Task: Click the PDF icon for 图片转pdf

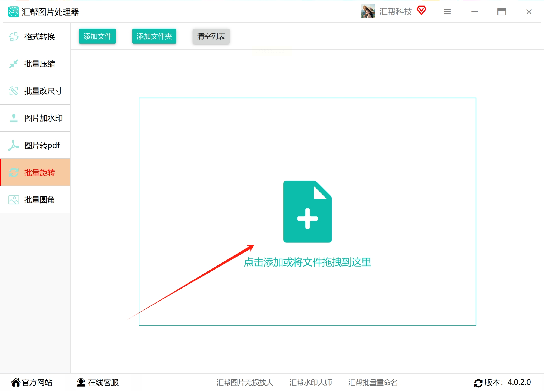Action: click(14, 145)
